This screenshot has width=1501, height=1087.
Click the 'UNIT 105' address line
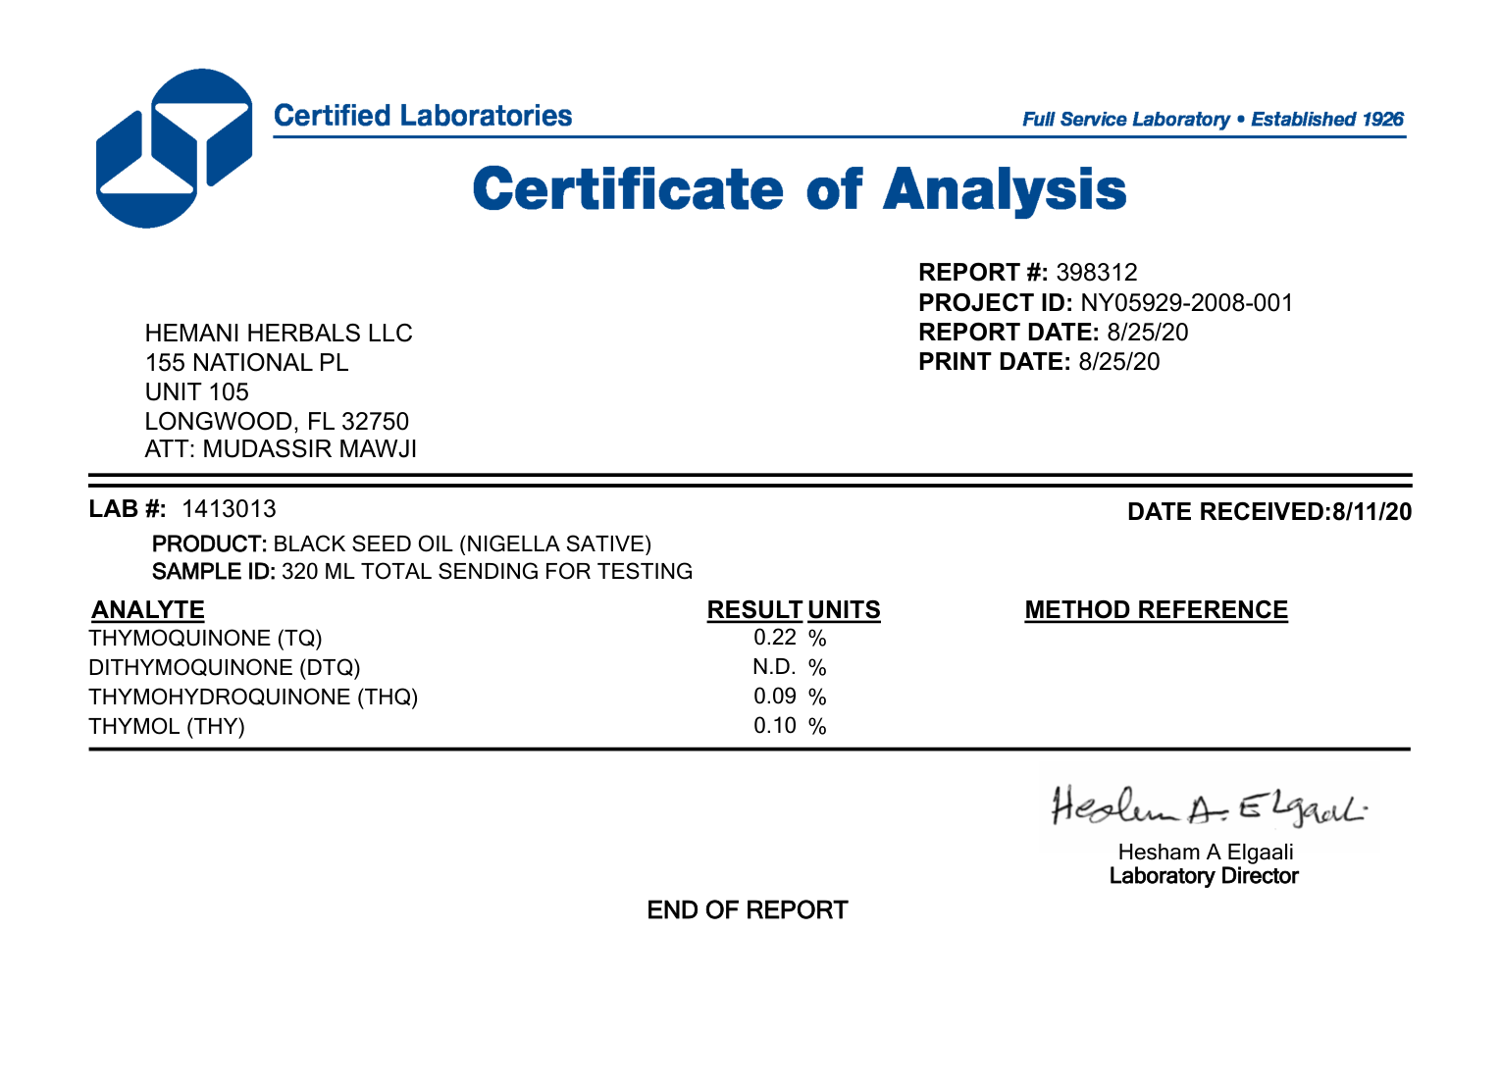click(x=197, y=392)
